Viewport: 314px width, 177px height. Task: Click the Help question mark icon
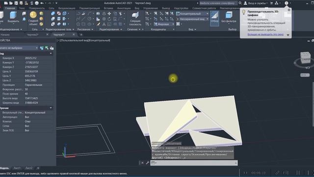287,3
